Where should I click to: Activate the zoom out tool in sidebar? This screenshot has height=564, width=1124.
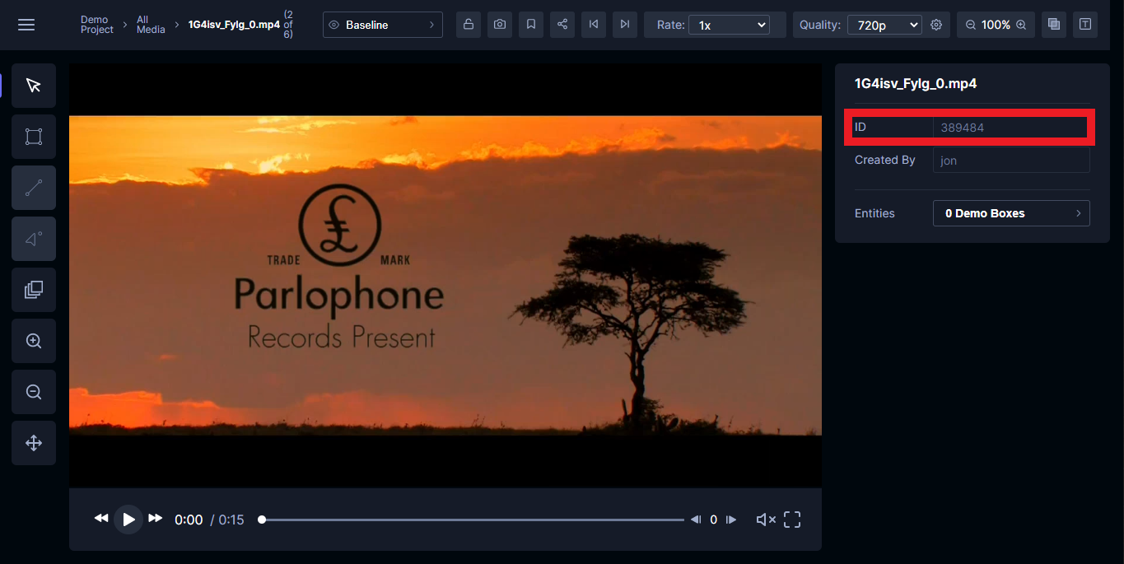(x=34, y=392)
